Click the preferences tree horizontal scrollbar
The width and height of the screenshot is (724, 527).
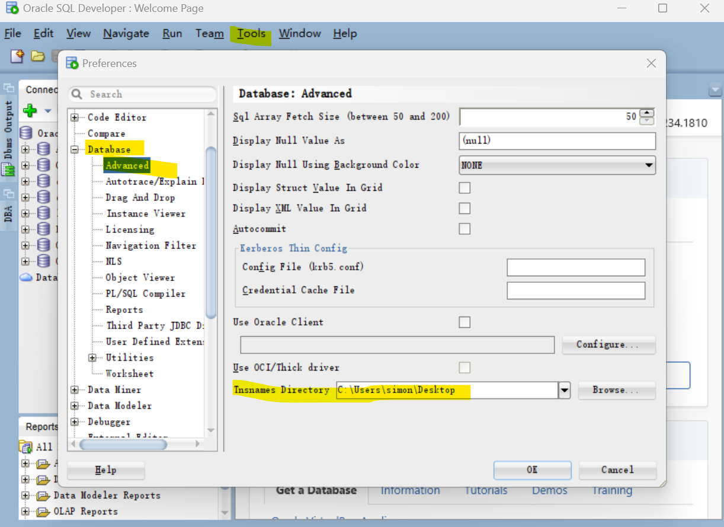point(123,444)
